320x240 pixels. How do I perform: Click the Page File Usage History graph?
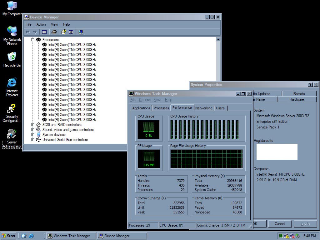point(206,159)
